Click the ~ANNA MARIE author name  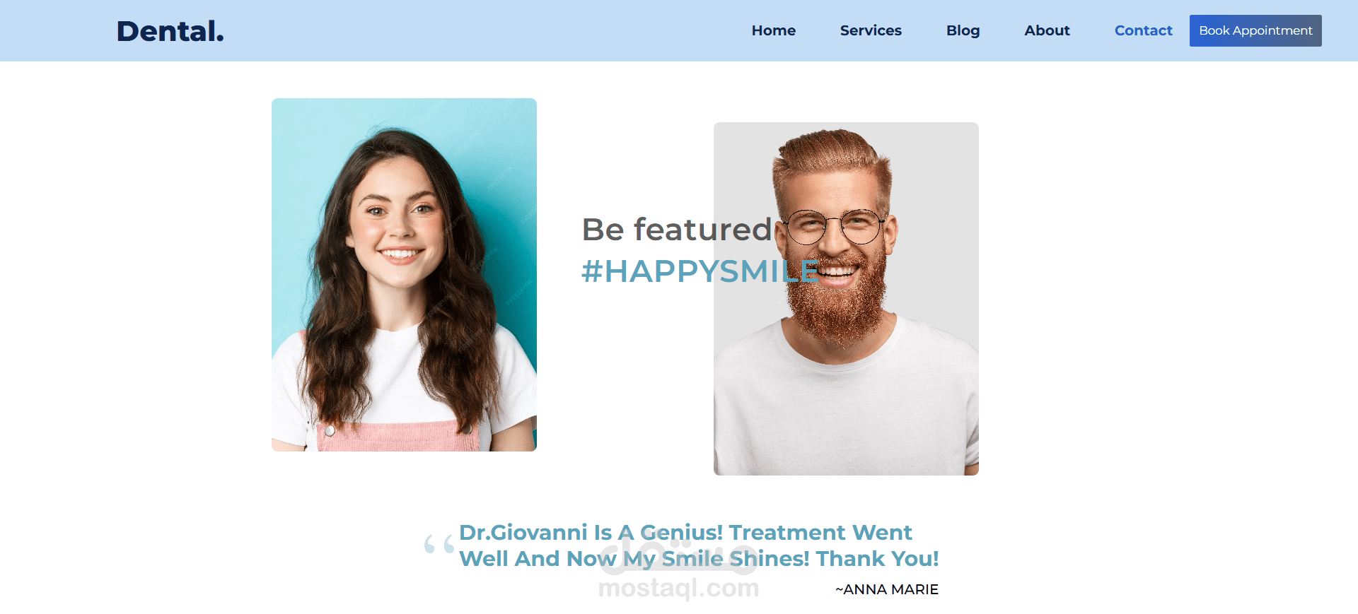(x=887, y=589)
